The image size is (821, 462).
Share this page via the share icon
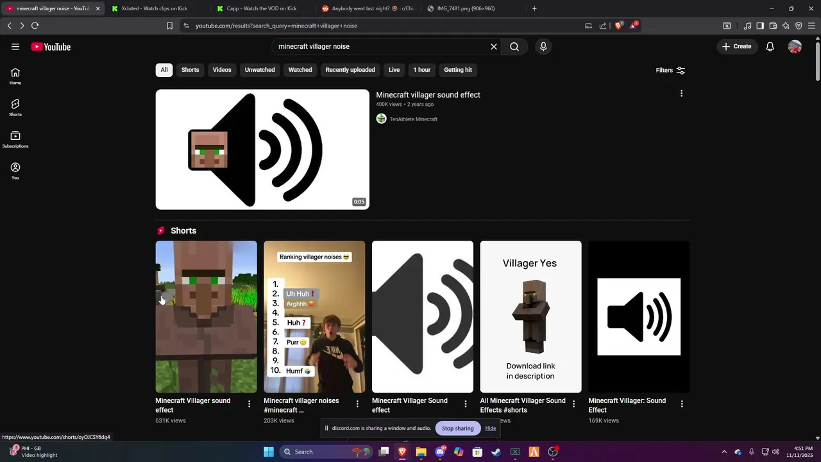[603, 26]
